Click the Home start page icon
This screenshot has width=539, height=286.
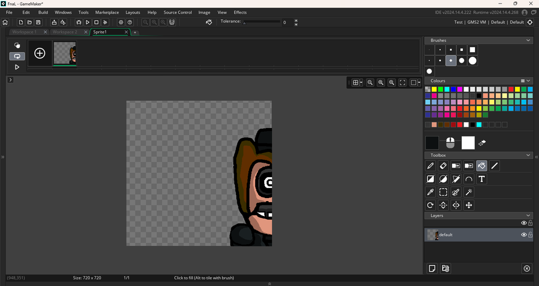(5, 22)
